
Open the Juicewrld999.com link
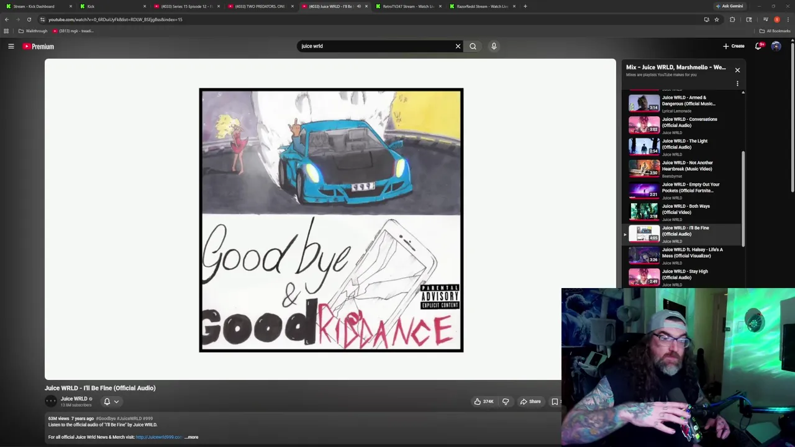159,437
